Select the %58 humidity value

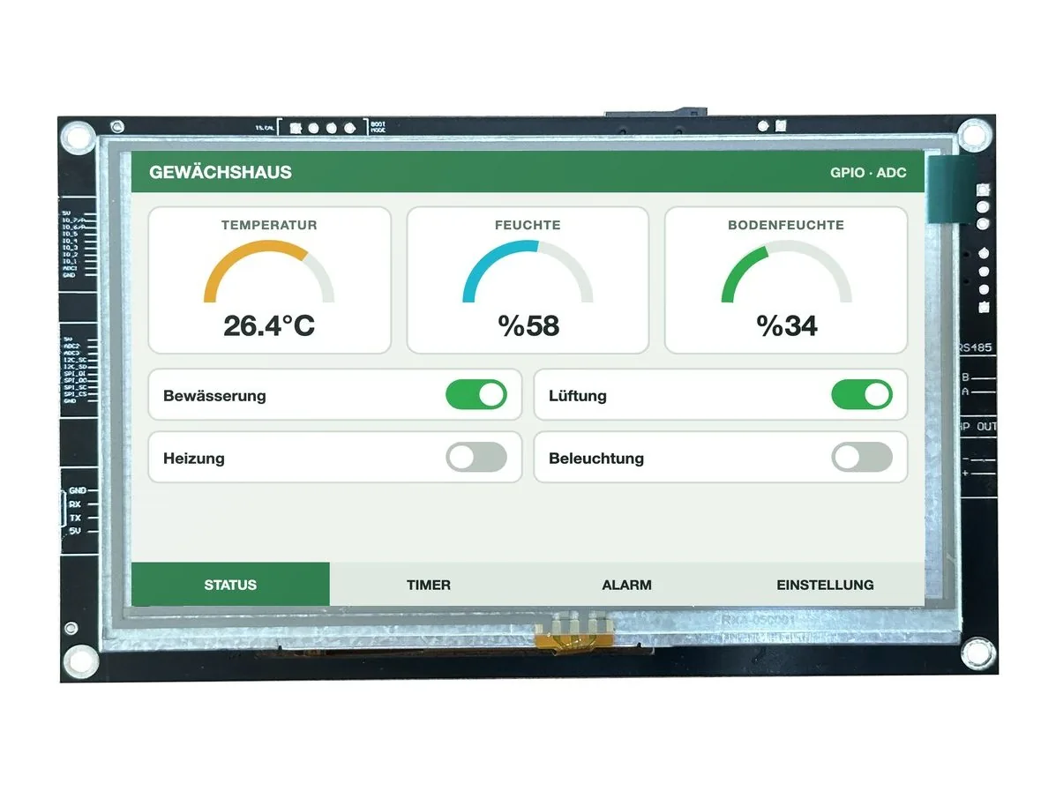coord(528,325)
